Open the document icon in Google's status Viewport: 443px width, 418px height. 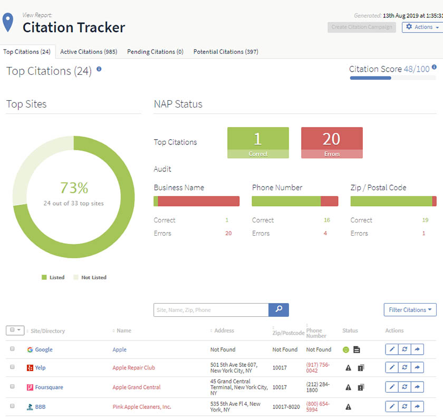tap(357, 349)
